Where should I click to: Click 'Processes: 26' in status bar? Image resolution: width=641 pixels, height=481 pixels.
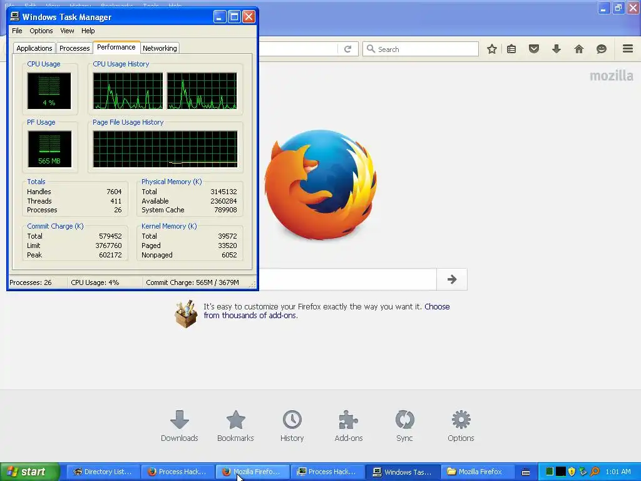click(31, 282)
